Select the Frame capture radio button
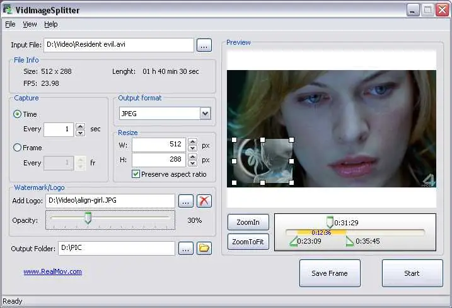The width and height of the screenshot is (452, 308). coord(17,148)
